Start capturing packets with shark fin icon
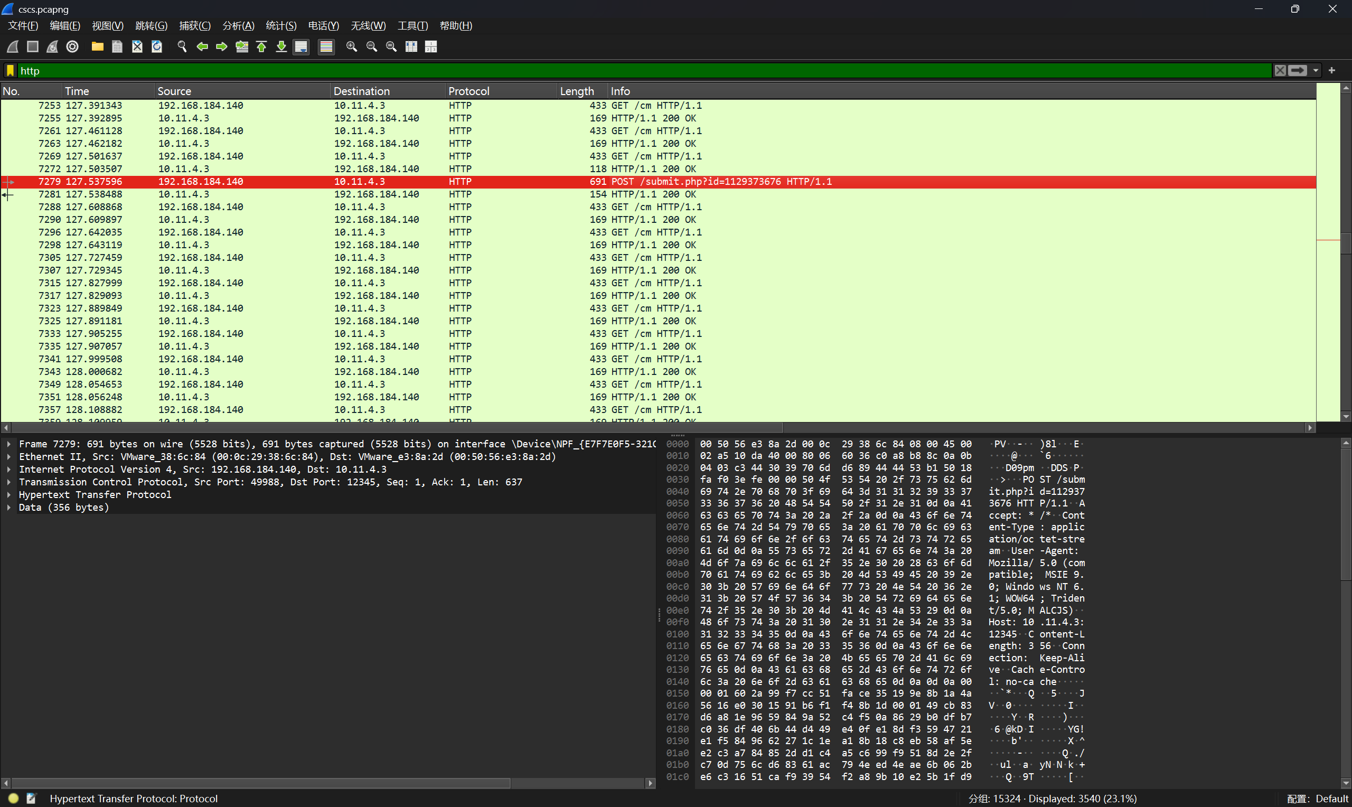 click(13, 47)
